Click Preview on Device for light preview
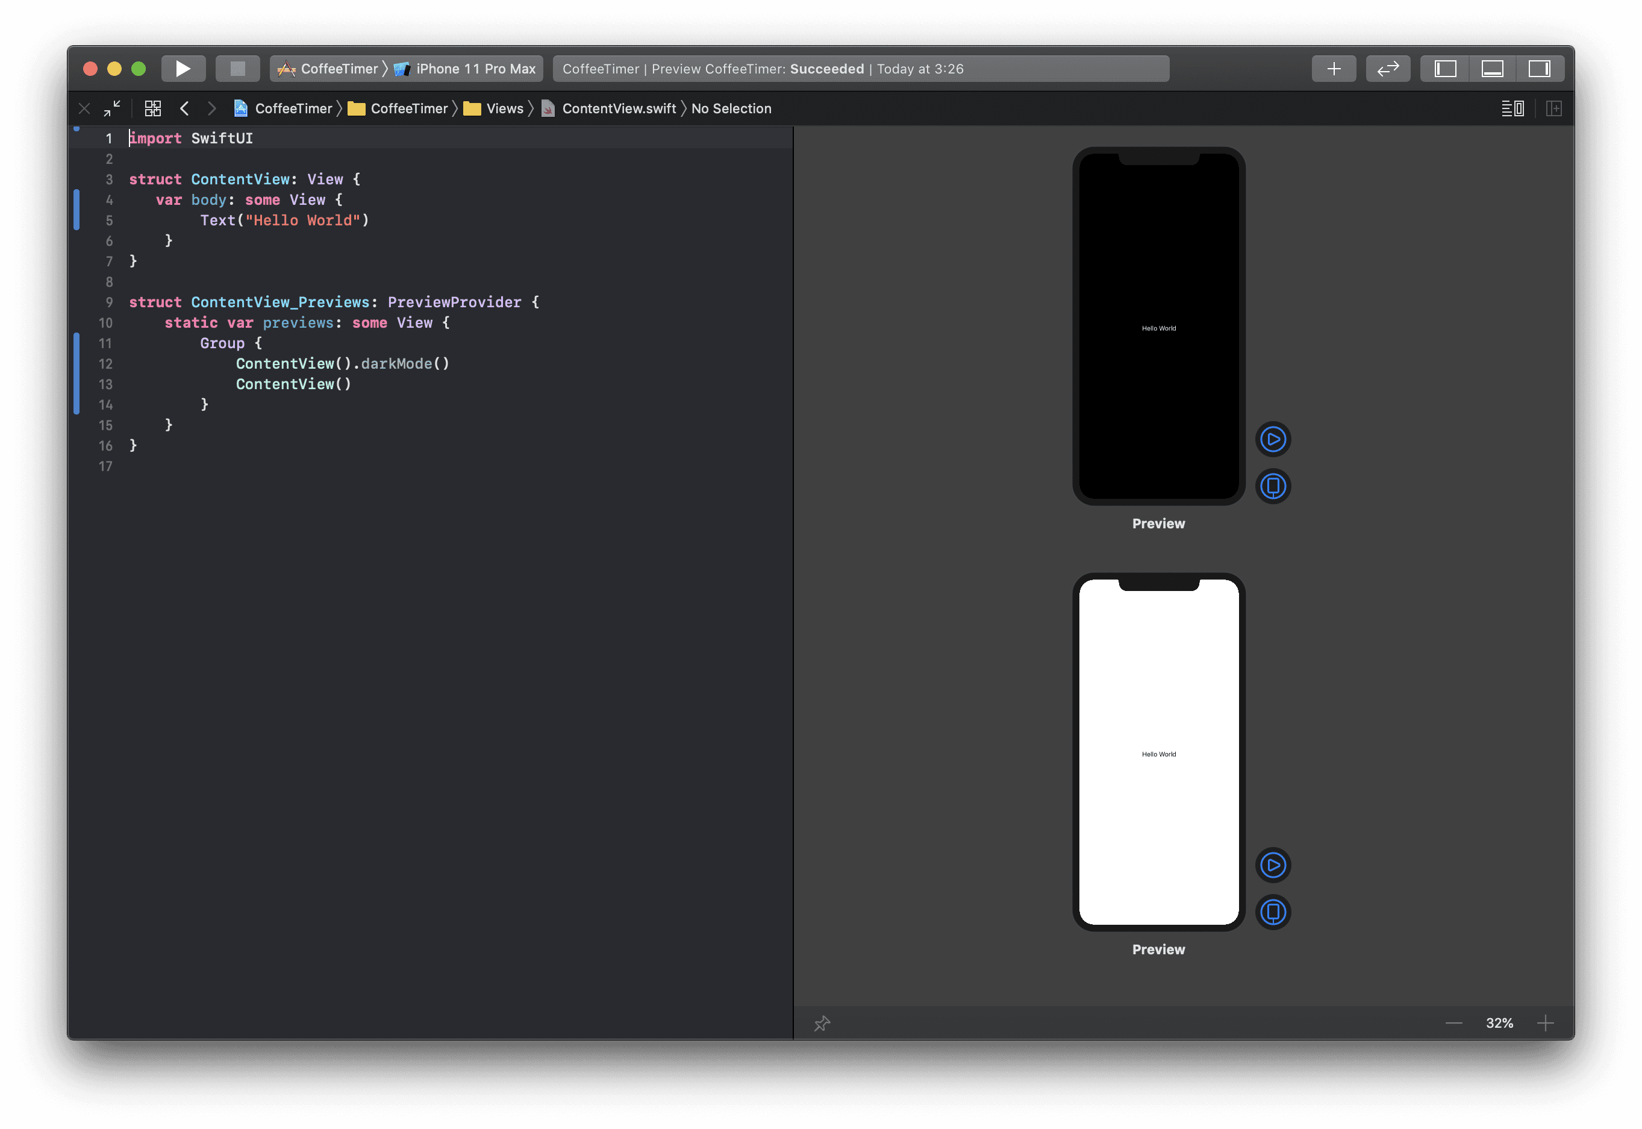1642x1129 pixels. (x=1273, y=912)
